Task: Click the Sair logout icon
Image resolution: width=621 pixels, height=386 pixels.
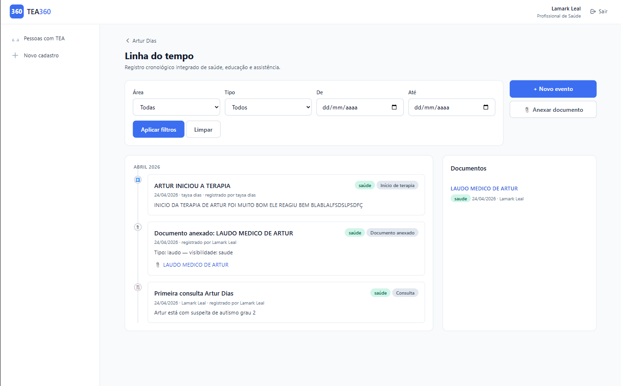Action: [x=593, y=11]
